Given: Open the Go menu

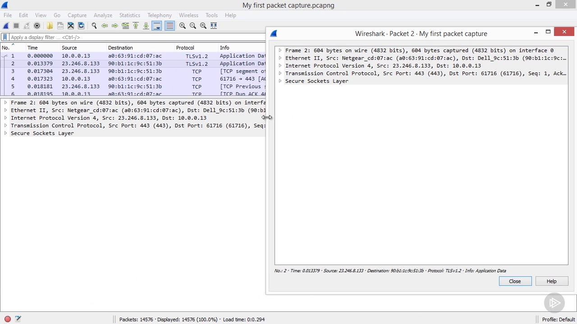Looking at the screenshot, I should [57, 15].
